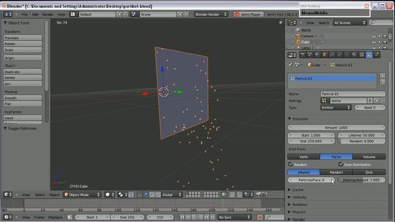395x222 pixels.
Task: Toggle the 3D manipulator widget icon
Action: [139, 195]
